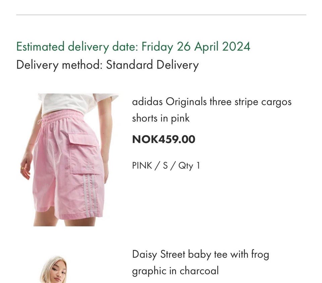Open the pink adidas cargo shorts product image
The height and width of the screenshot is (283, 322).
(70, 160)
